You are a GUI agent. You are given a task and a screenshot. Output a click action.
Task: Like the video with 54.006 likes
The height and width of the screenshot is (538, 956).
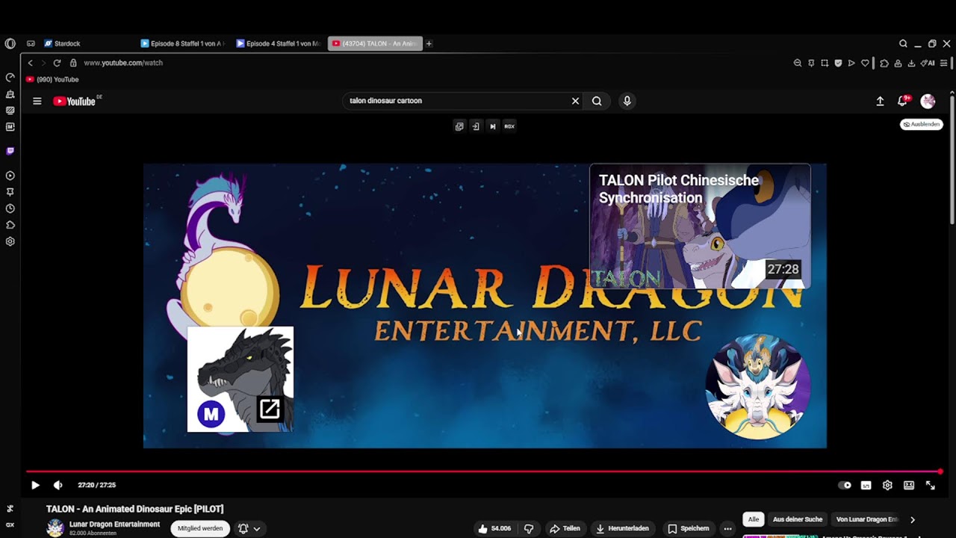point(494,528)
